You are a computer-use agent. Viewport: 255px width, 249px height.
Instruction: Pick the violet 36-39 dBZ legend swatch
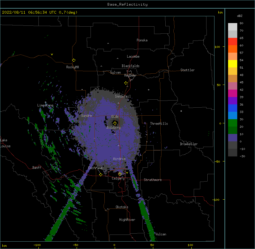click(x=233, y=101)
